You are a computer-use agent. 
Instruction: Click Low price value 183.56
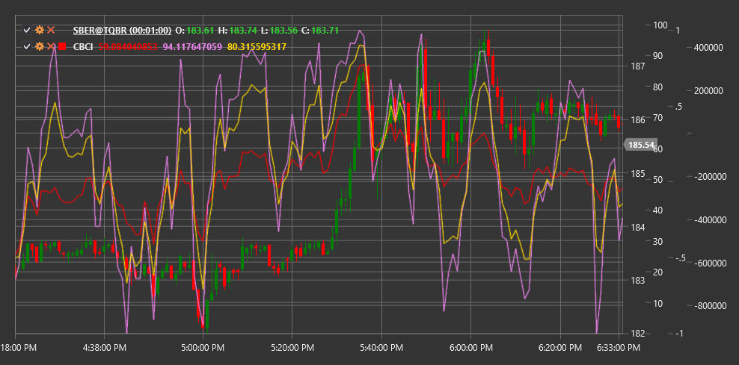click(x=283, y=31)
